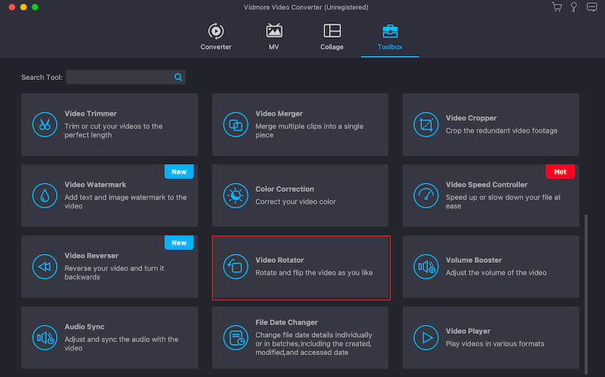605x377 pixels.
Task: Click the register key icon
Action: [x=574, y=7]
